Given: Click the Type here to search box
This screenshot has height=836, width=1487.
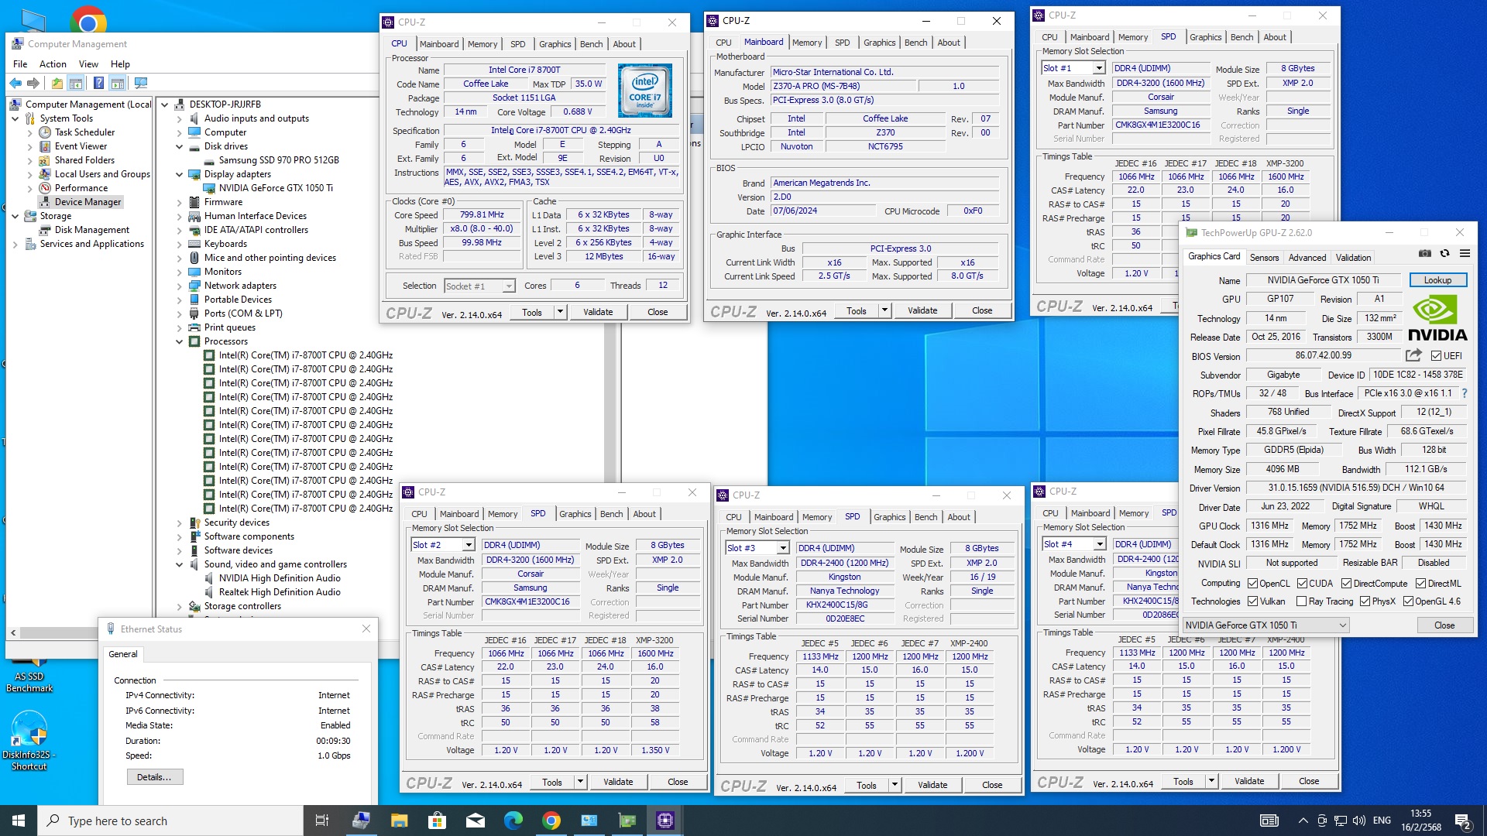Looking at the screenshot, I should [x=170, y=821].
